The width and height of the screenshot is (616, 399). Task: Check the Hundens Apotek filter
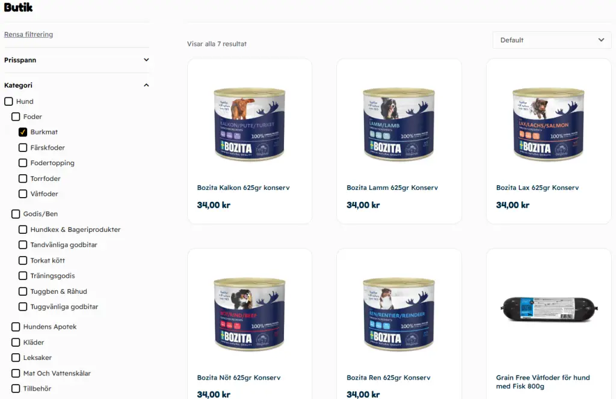[16, 327]
